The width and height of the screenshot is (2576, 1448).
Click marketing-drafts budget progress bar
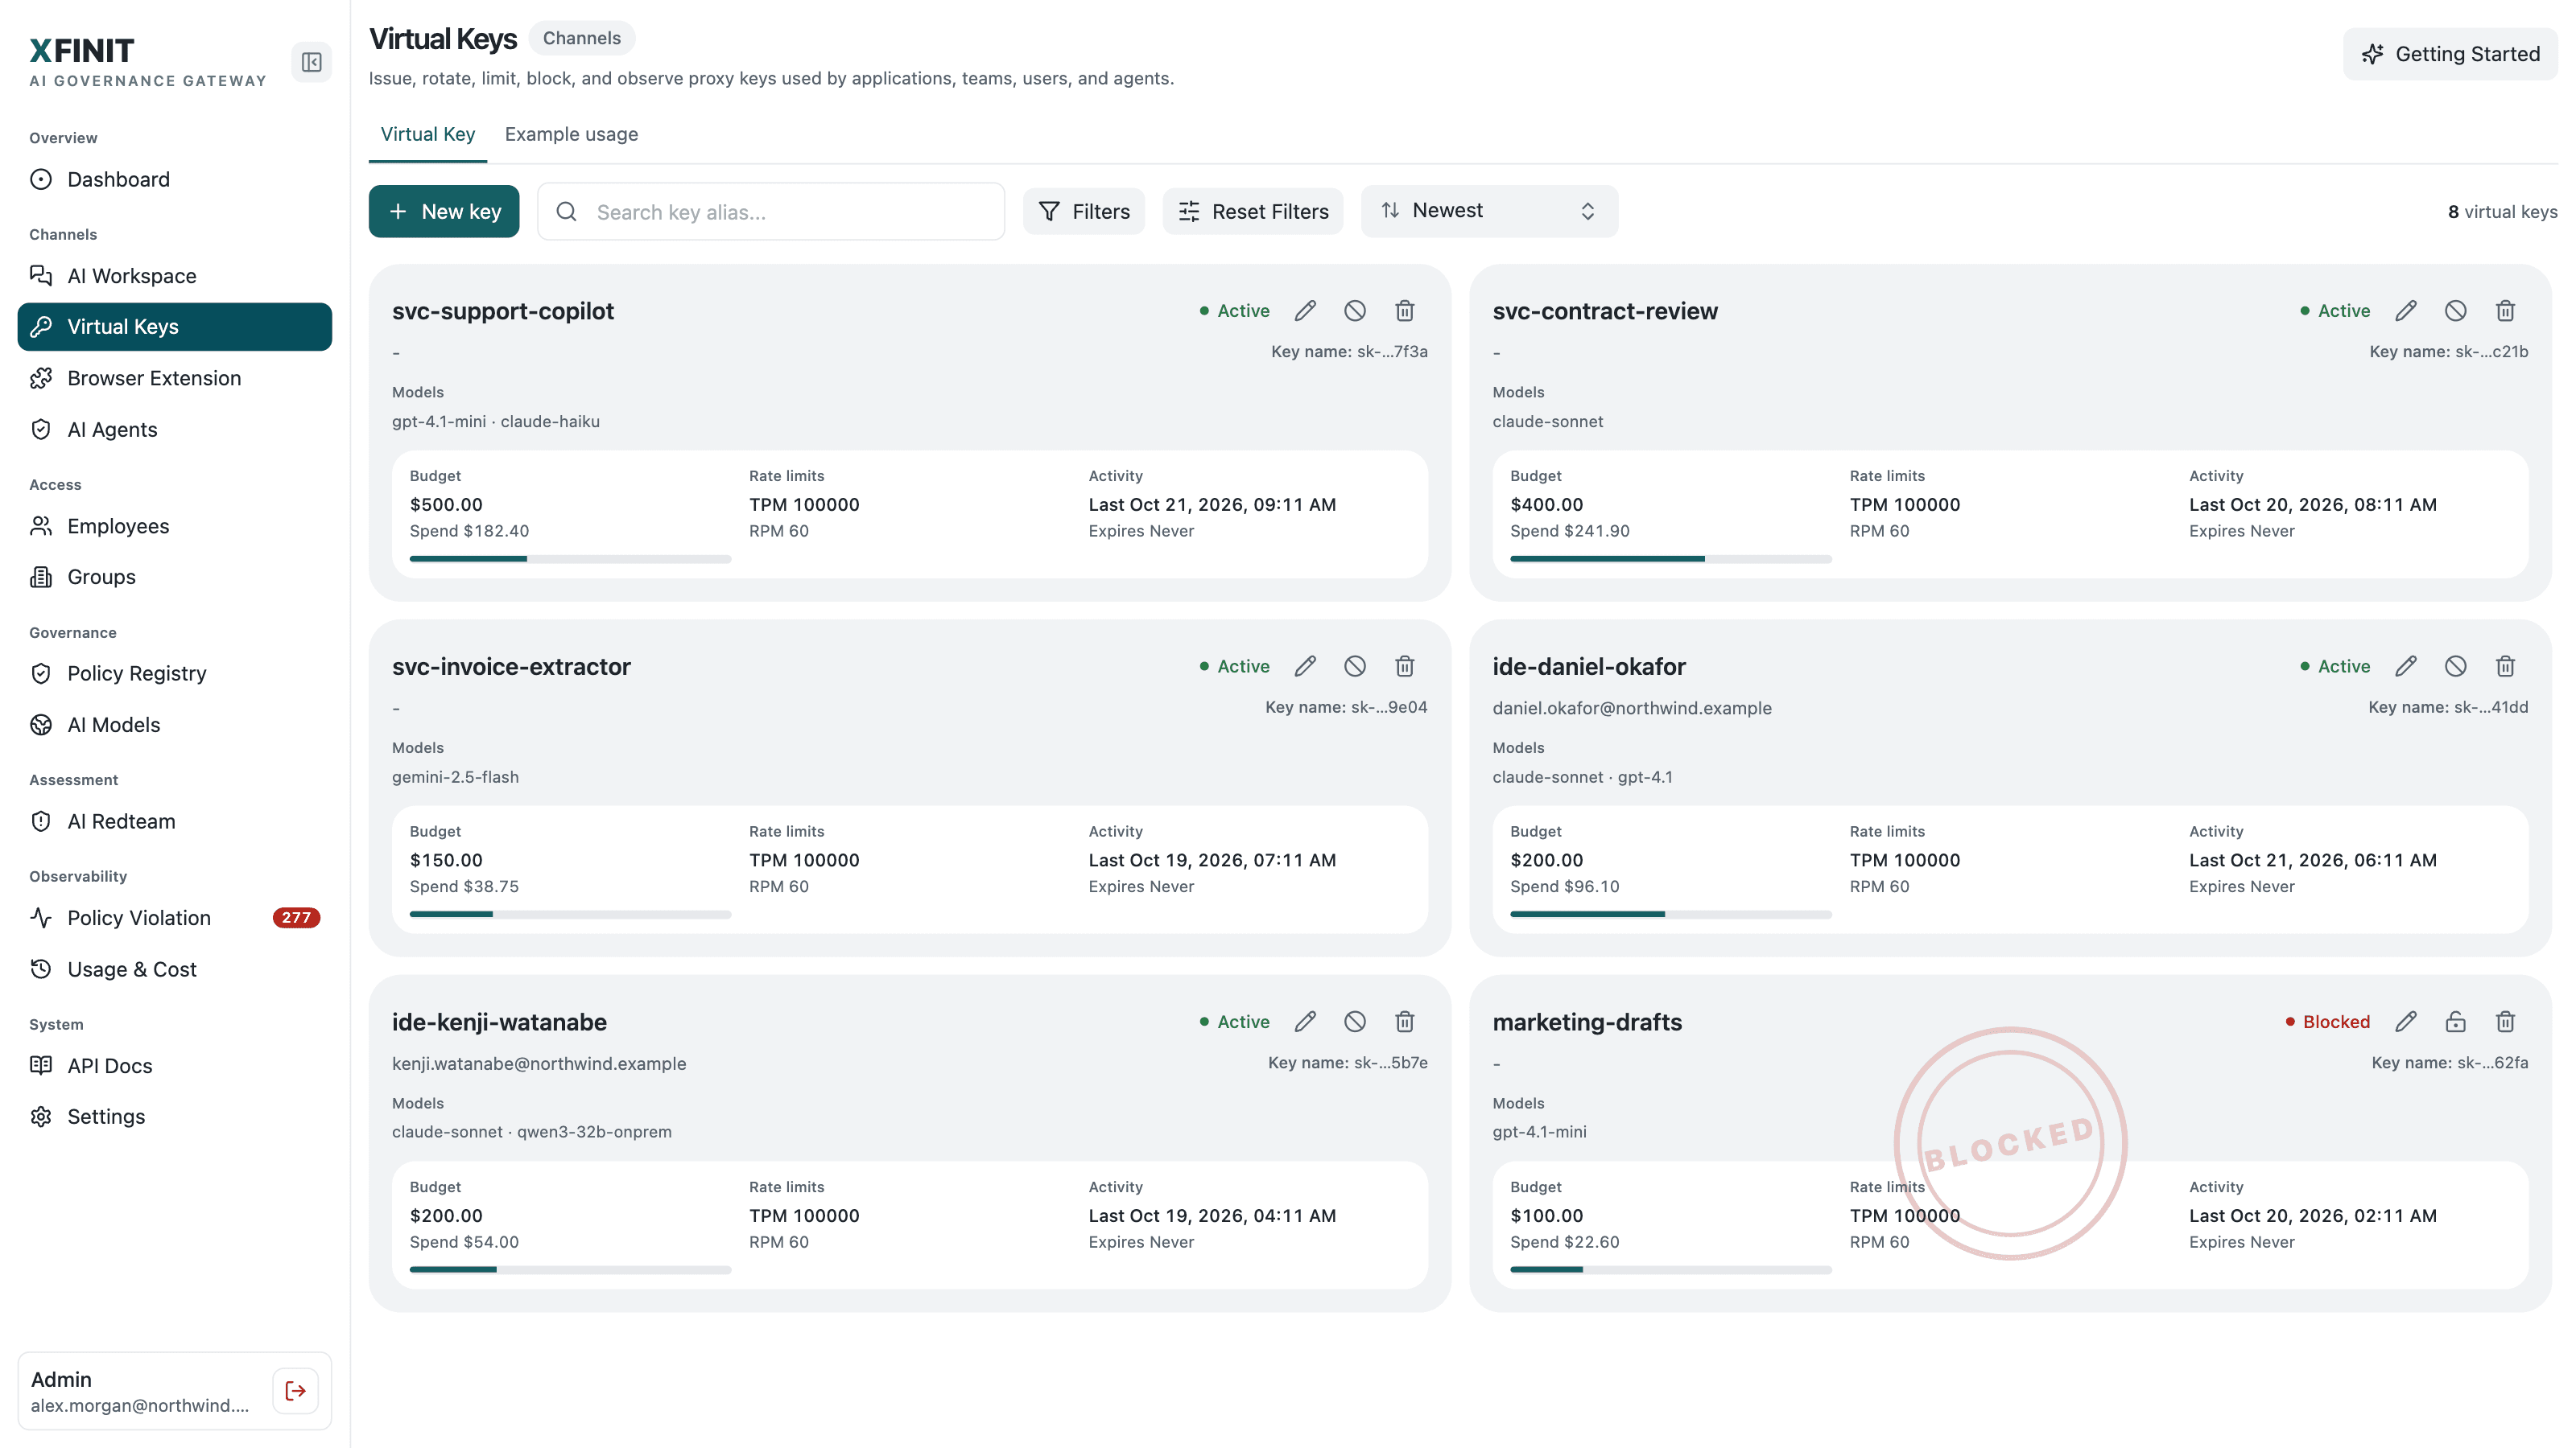click(x=1671, y=1270)
